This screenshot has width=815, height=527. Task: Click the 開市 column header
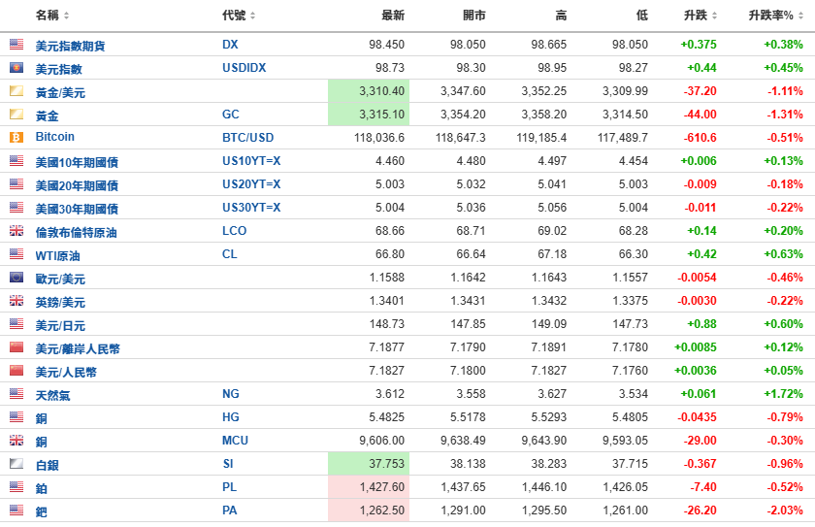pyautogui.click(x=474, y=16)
